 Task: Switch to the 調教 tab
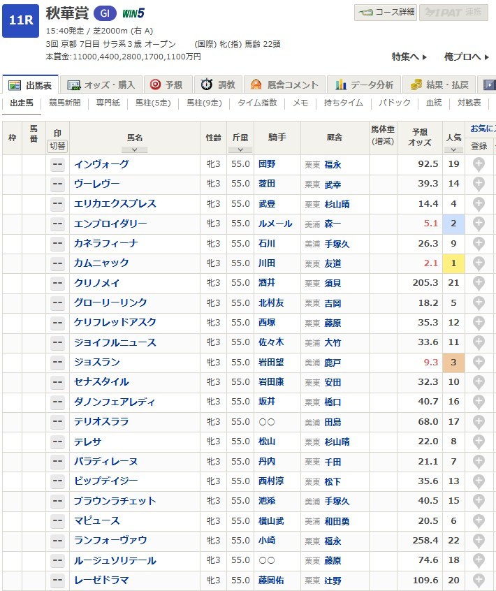click(x=218, y=85)
